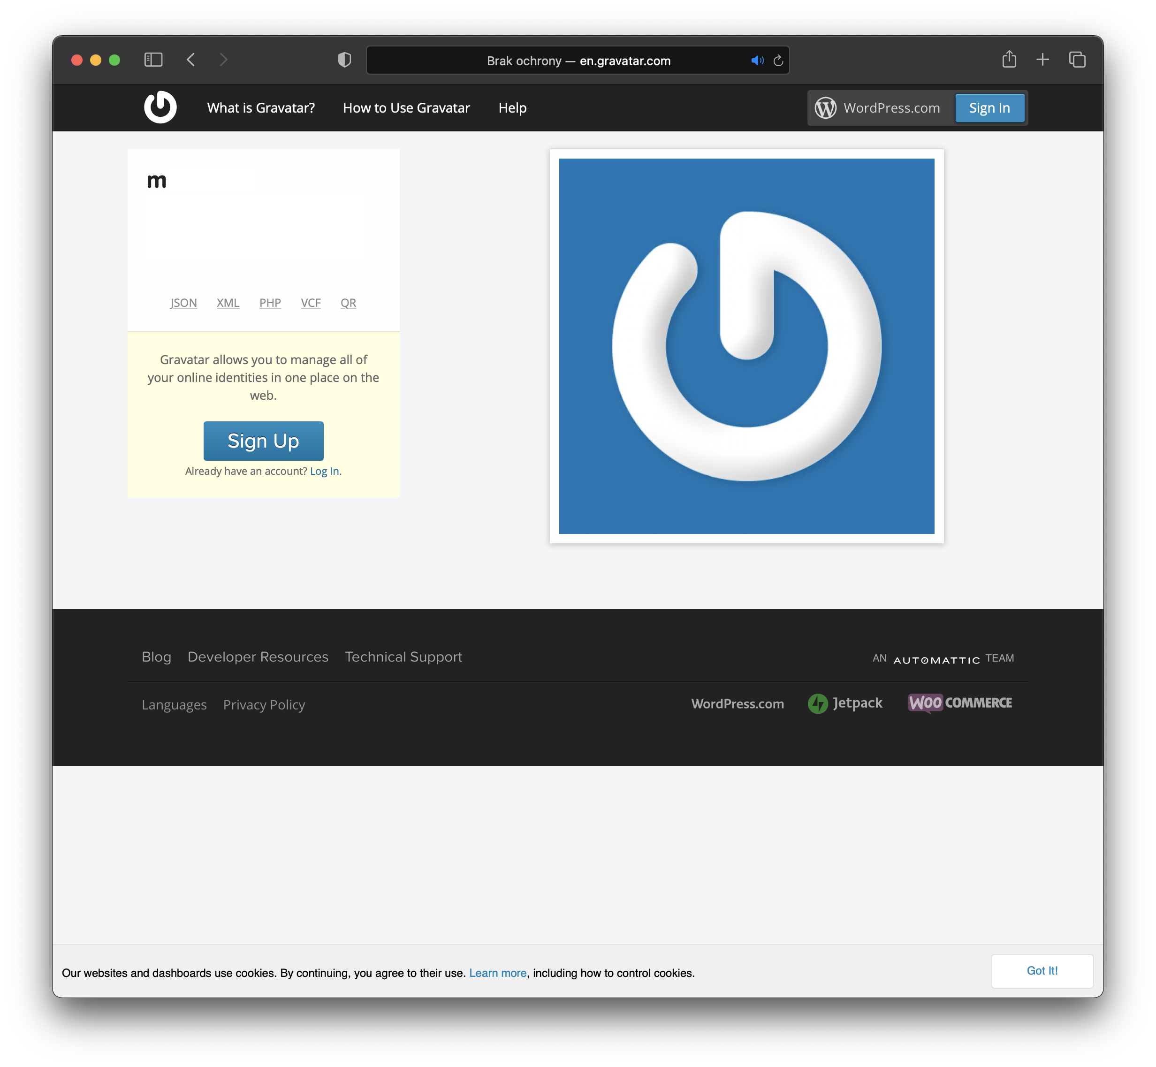Click the large Gravatar profile image

[x=746, y=346]
